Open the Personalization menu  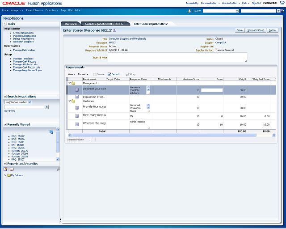pos(210,3)
